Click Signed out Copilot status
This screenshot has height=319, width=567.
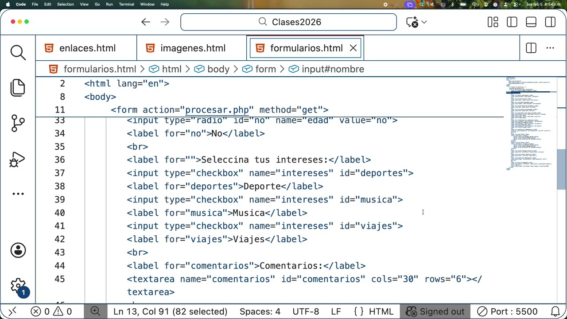pyautogui.click(x=435, y=311)
